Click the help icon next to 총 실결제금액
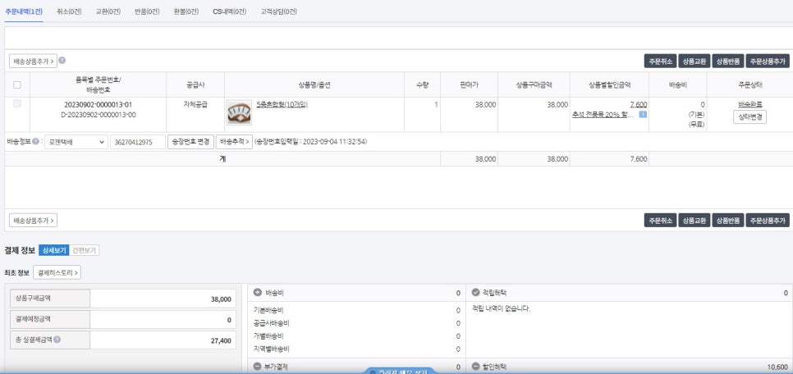The image size is (793, 374). point(57,339)
